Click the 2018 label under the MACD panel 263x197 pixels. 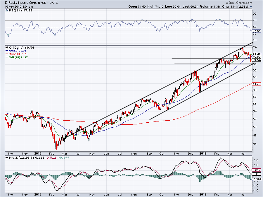tap(38, 194)
